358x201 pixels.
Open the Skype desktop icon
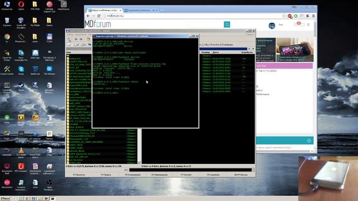point(21,70)
